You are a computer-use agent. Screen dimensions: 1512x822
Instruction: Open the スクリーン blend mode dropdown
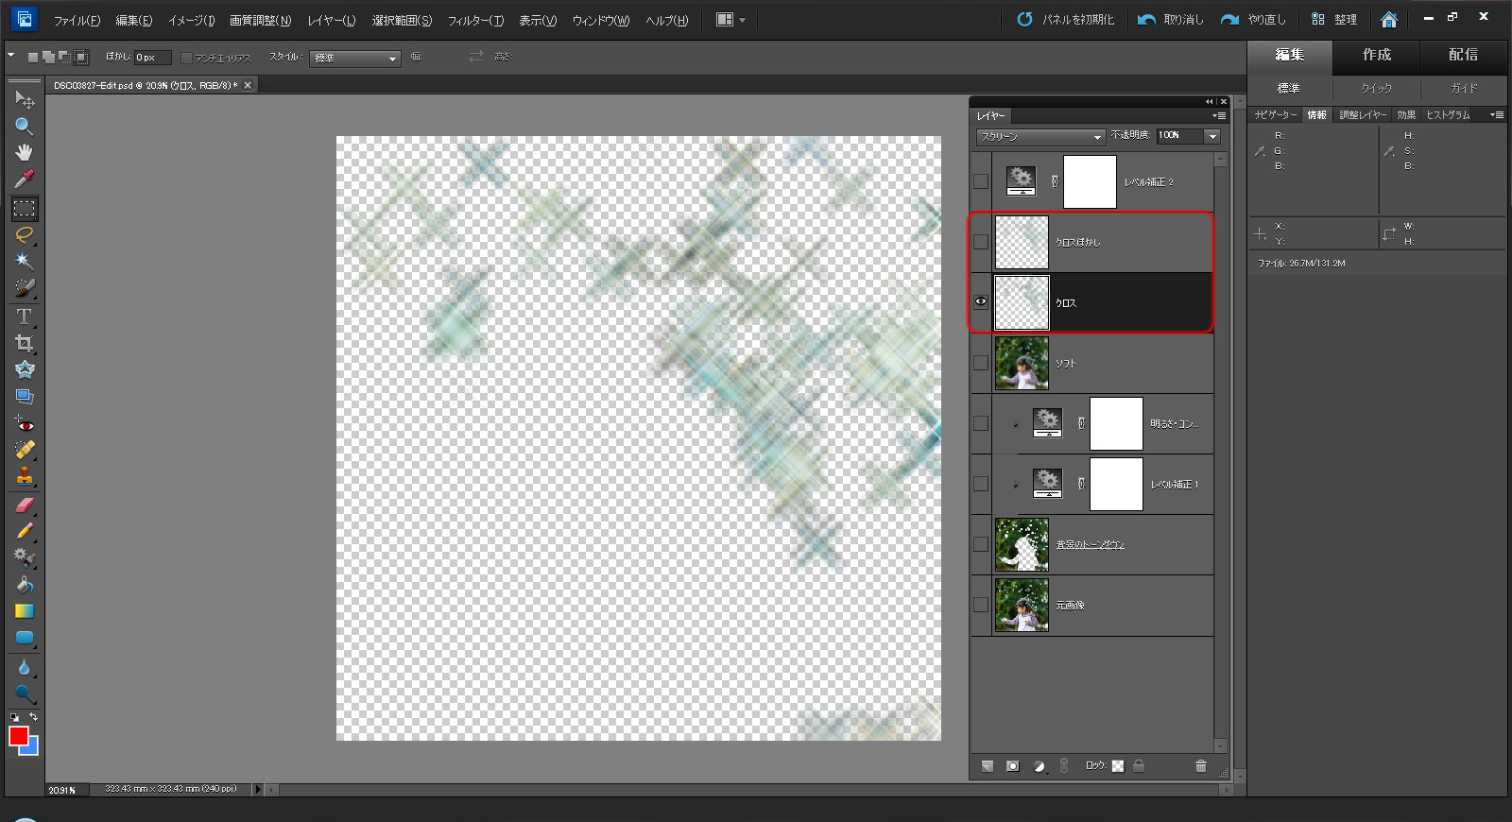[1040, 137]
